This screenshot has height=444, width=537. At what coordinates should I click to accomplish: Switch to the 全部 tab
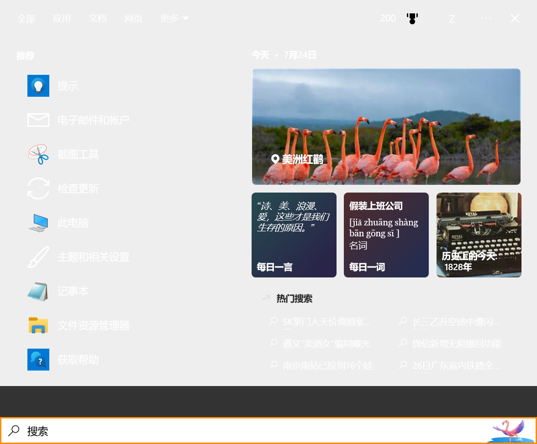pyautogui.click(x=26, y=19)
